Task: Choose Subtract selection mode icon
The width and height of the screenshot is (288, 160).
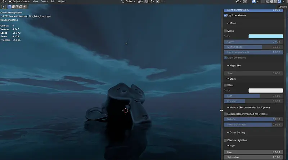Action: (x=17, y=7)
